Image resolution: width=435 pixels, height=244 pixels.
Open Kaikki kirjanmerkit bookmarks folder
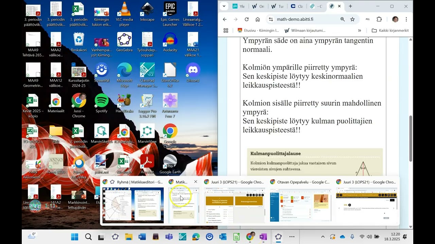click(x=390, y=30)
